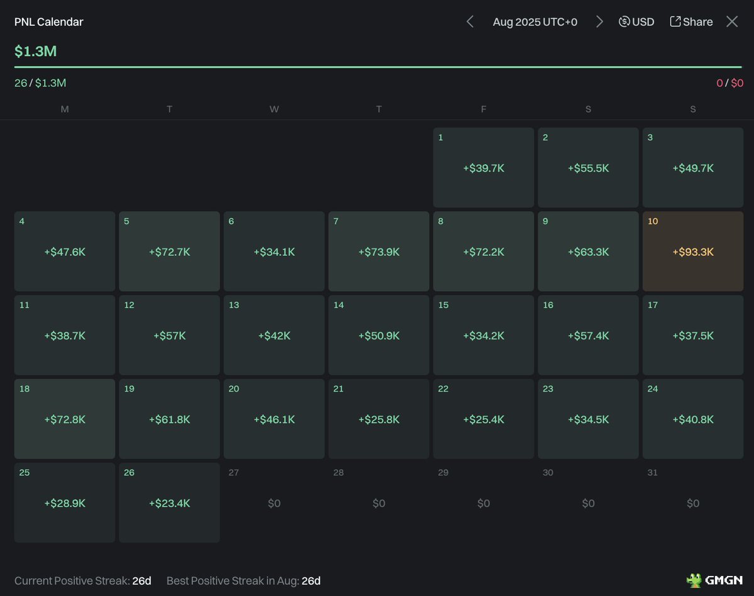754x596 pixels.
Task: Select August 7 cell showing +$73.9K
Action: [x=379, y=251]
